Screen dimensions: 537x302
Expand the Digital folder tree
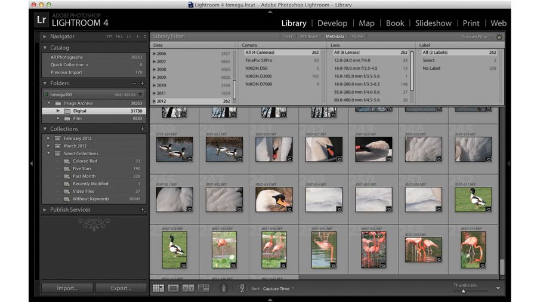click(x=58, y=111)
